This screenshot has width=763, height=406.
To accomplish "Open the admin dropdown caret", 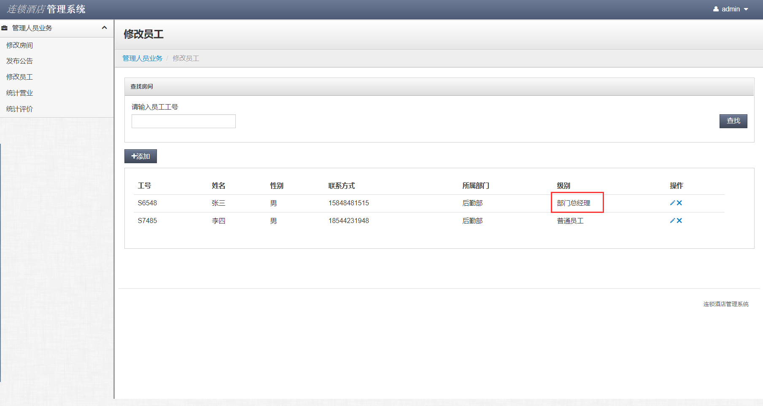I will 746,9.
